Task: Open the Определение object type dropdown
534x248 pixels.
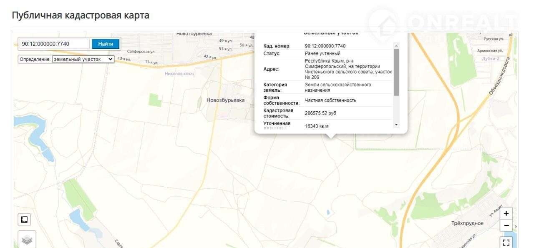Action: [83, 59]
